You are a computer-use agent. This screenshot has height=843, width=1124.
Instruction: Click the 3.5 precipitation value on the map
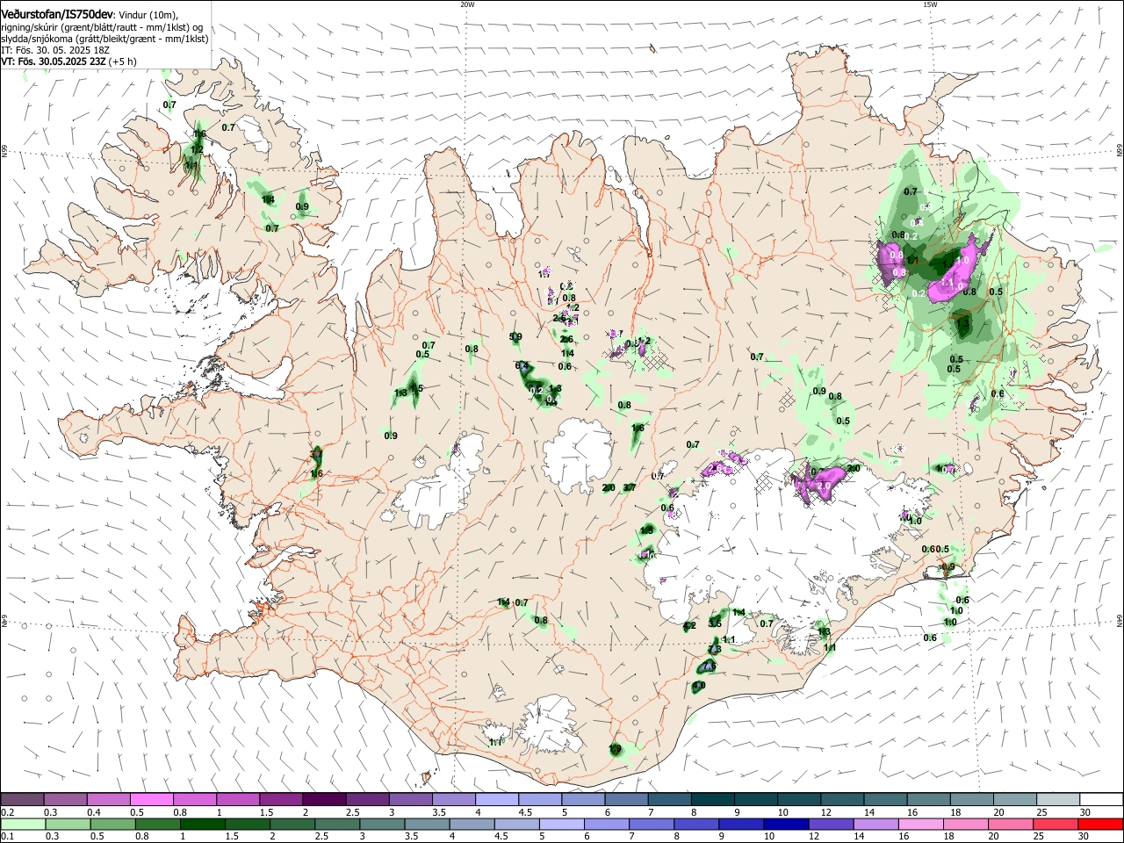click(x=715, y=623)
